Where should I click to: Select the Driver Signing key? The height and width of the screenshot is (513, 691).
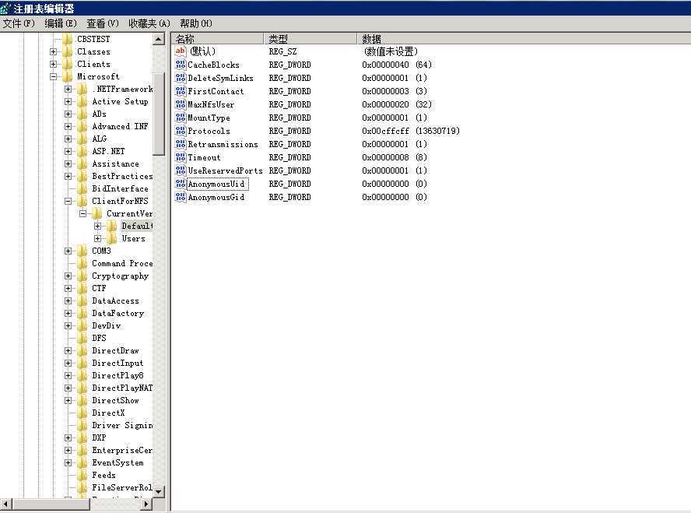pyautogui.click(x=122, y=425)
